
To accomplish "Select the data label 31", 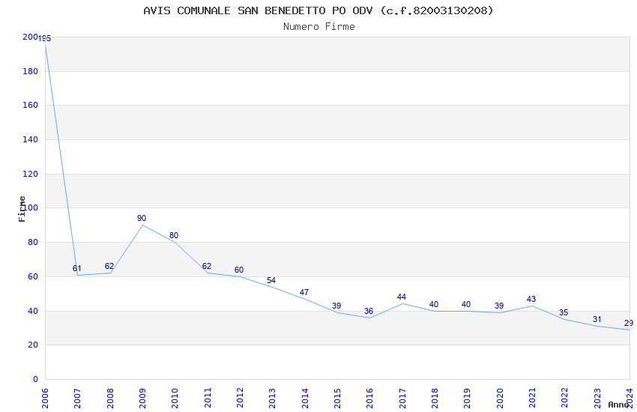I will coord(597,319).
